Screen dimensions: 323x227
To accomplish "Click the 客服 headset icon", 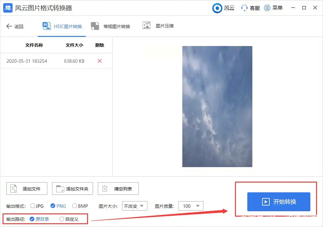I will 244,8.
